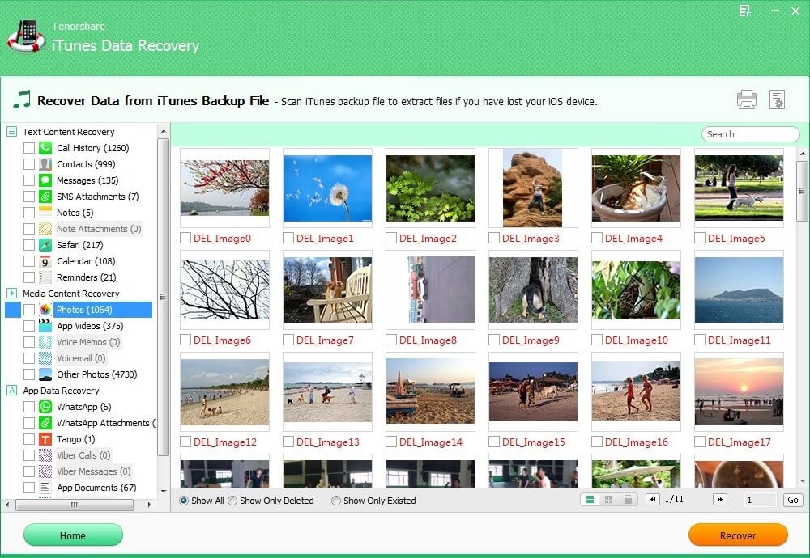Viewport: 810px width, 558px height.
Task: Switch to medium grid view icon
Action: (608, 500)
